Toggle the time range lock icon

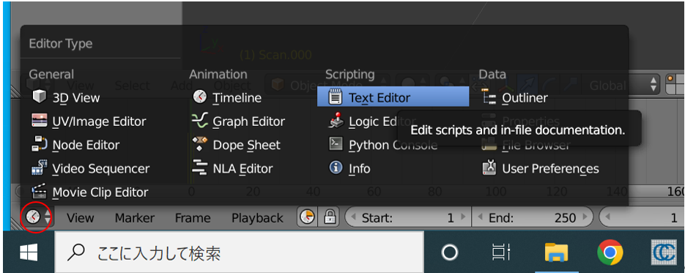point(330,217)
